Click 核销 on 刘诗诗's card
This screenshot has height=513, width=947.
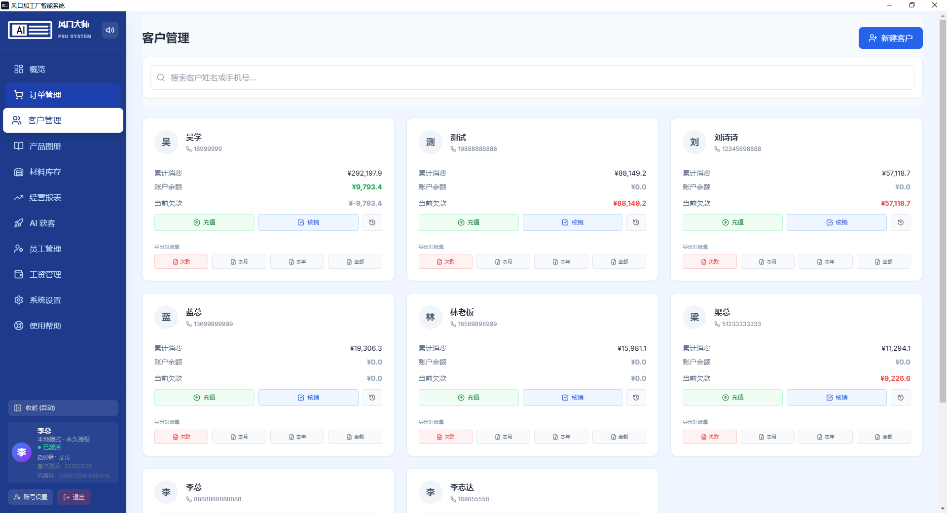[837, 222]
